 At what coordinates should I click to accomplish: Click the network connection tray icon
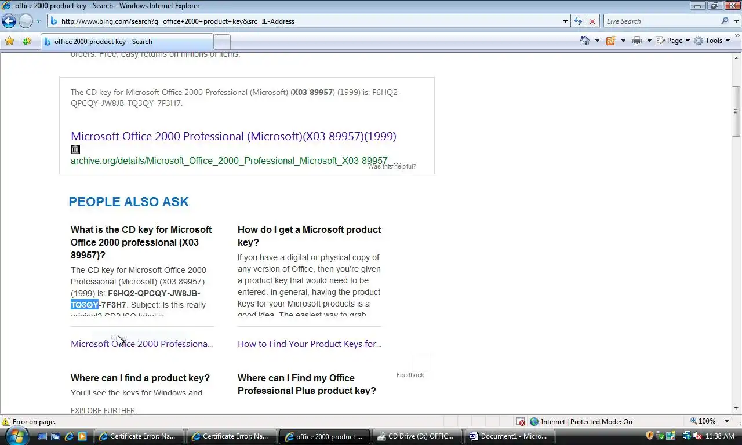click(686, 436)
